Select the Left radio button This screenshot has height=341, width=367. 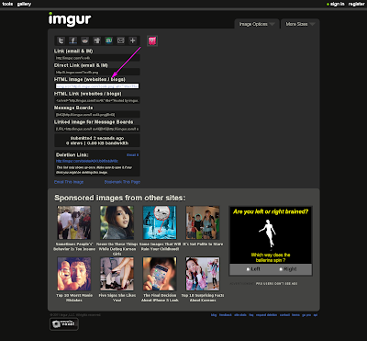pos(248,269)
